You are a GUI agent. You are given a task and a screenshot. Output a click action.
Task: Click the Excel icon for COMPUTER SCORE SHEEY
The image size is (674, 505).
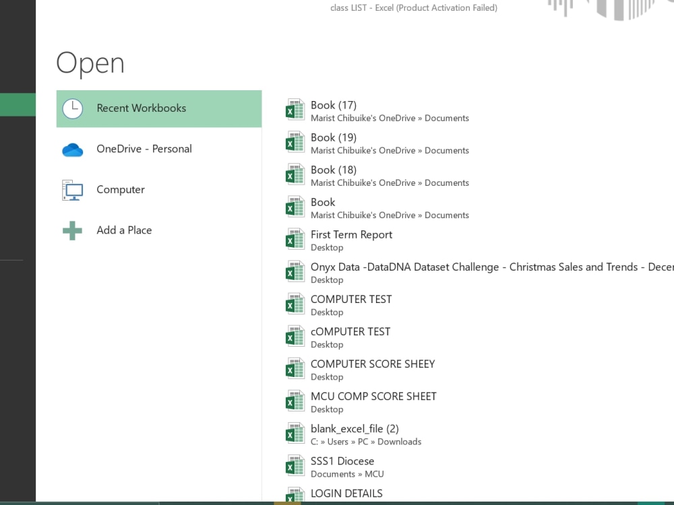(x=295, y=368)
